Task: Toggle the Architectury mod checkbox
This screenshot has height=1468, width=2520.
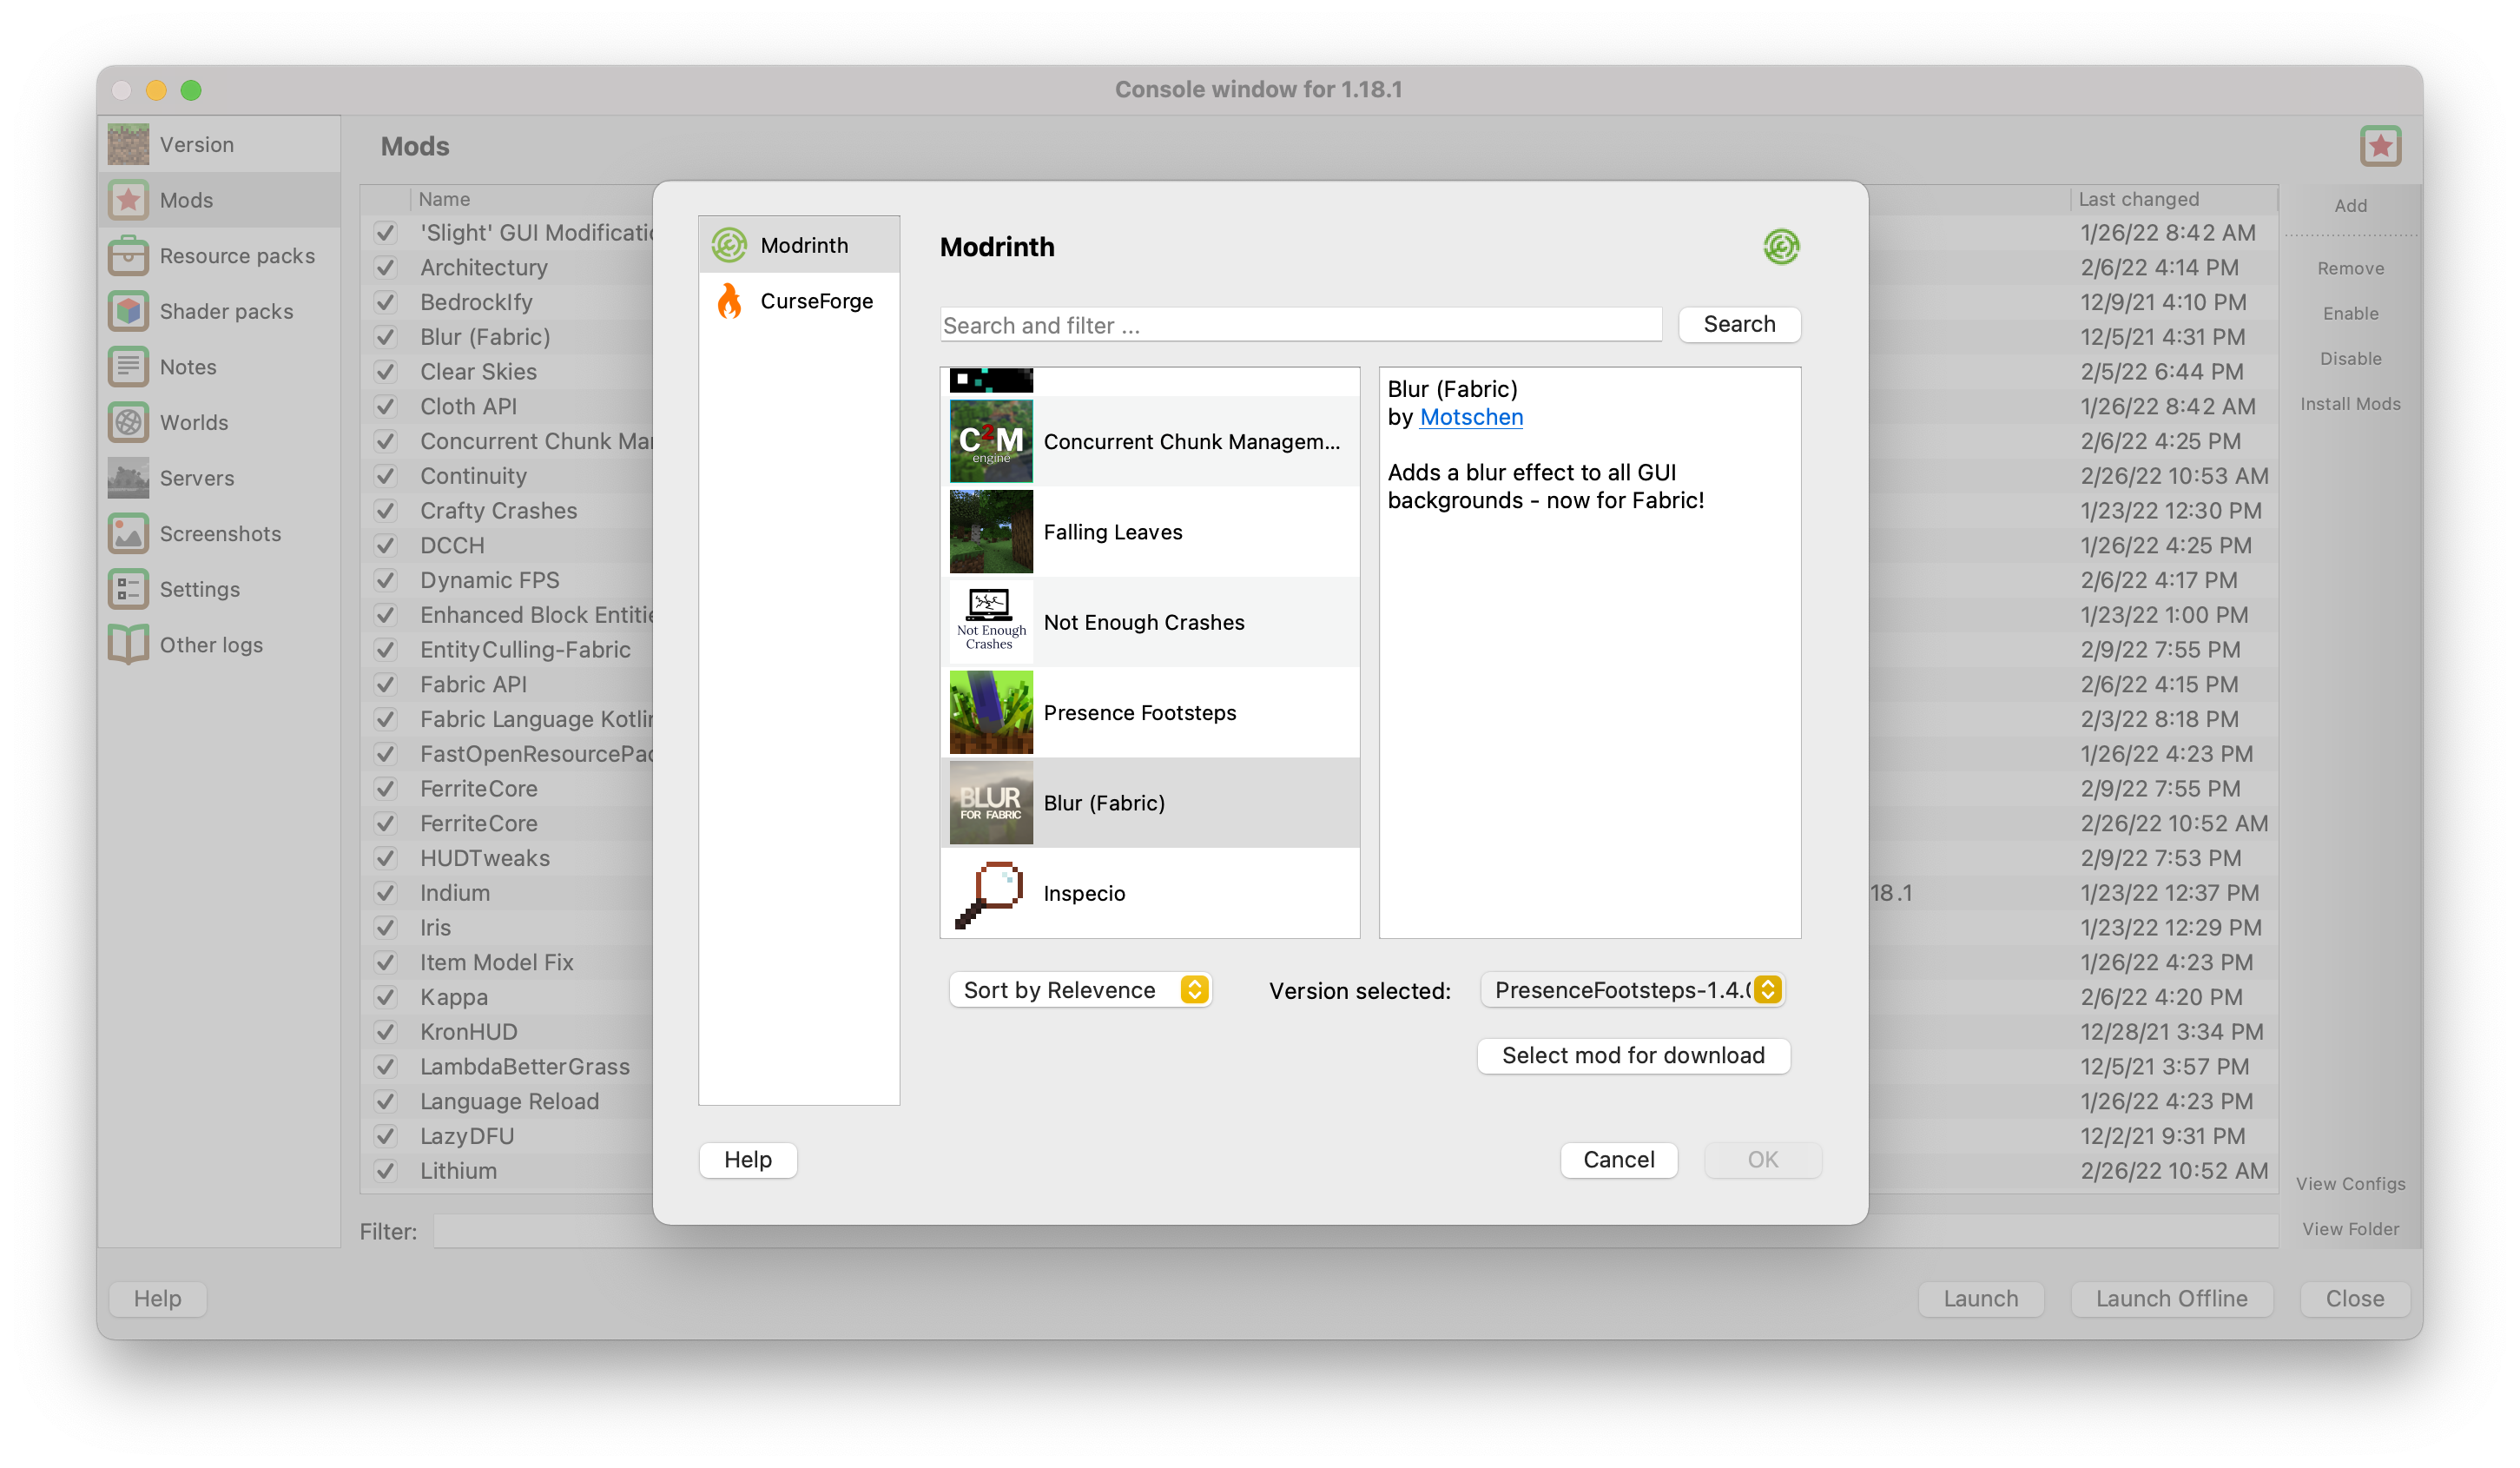Action: [x=385, y=267]
